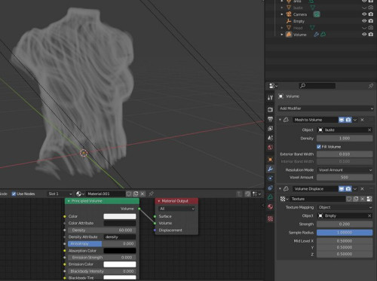
Task: Select the Empty object in the outliner
Action: click(x=299, y=21)
